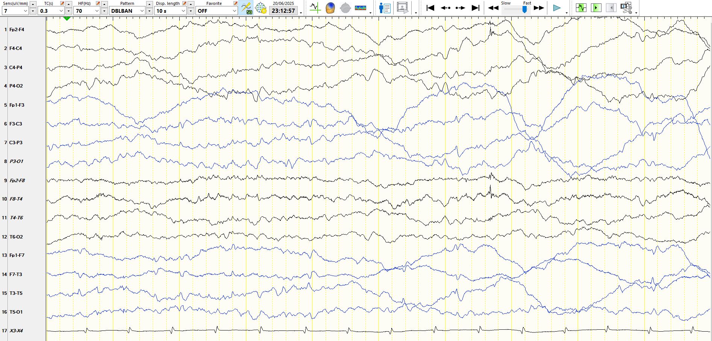Open the waveform clip scissors tool

(626, 8)
